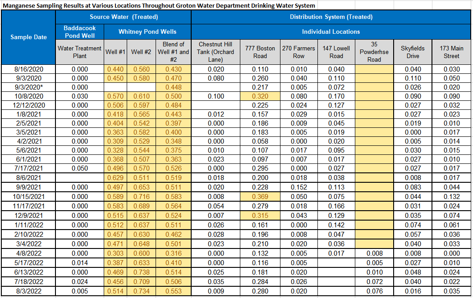Click the Whitney Pond Wells header cell
This screenshot has width=473, height=298.
pos(147,32)
